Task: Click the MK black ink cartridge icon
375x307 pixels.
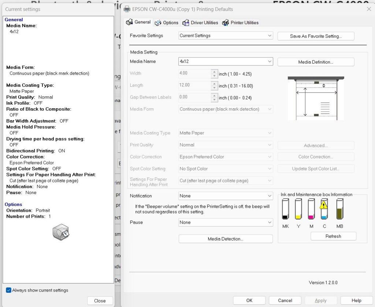Action: [285, 209]
